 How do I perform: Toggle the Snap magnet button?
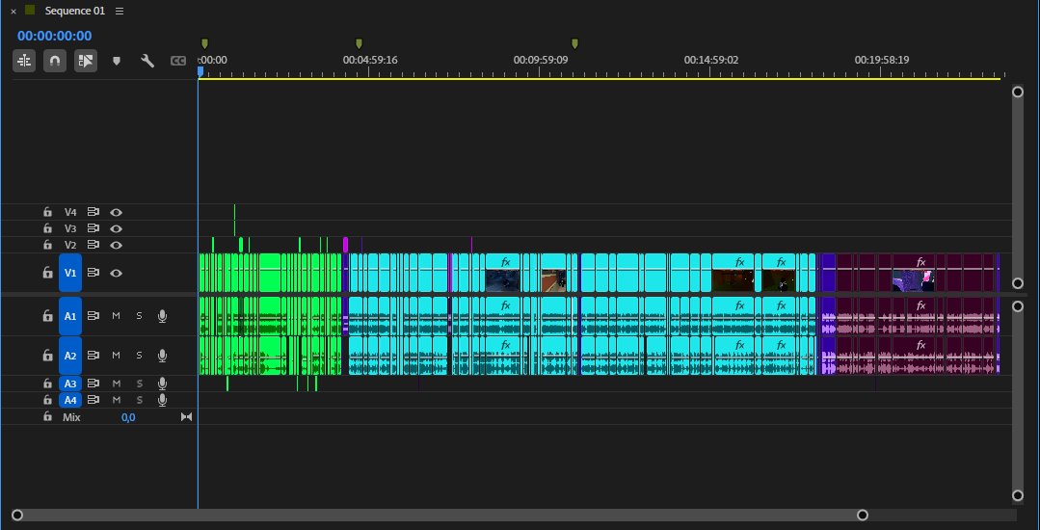pos(55,61)
